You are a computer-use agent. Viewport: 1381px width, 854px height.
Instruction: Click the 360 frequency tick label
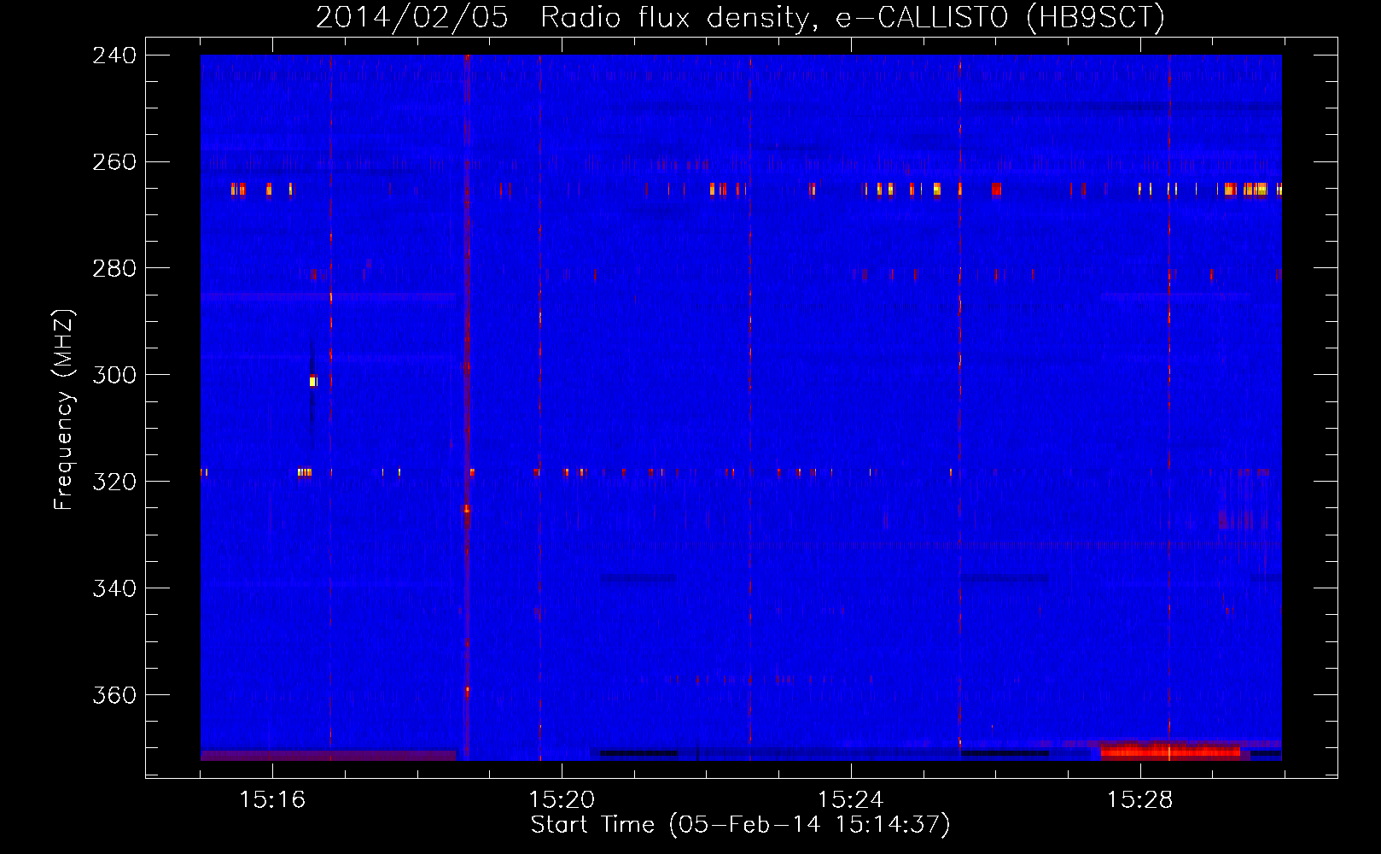pos(114,696)
